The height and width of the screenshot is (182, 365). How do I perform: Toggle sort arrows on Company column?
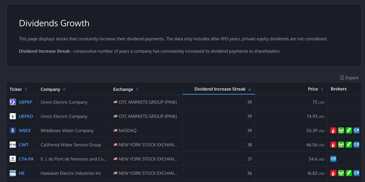point(64,89)
